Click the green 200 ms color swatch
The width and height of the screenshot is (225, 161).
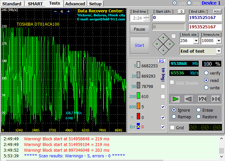click(x=138, y=96)
